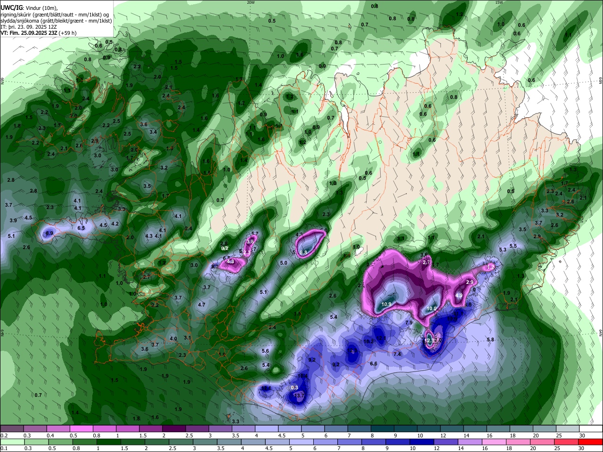This screenshot has height=452, width=603.
Task: Select the top-row teal swatch between 9 and 10
Action: [405, 428]
